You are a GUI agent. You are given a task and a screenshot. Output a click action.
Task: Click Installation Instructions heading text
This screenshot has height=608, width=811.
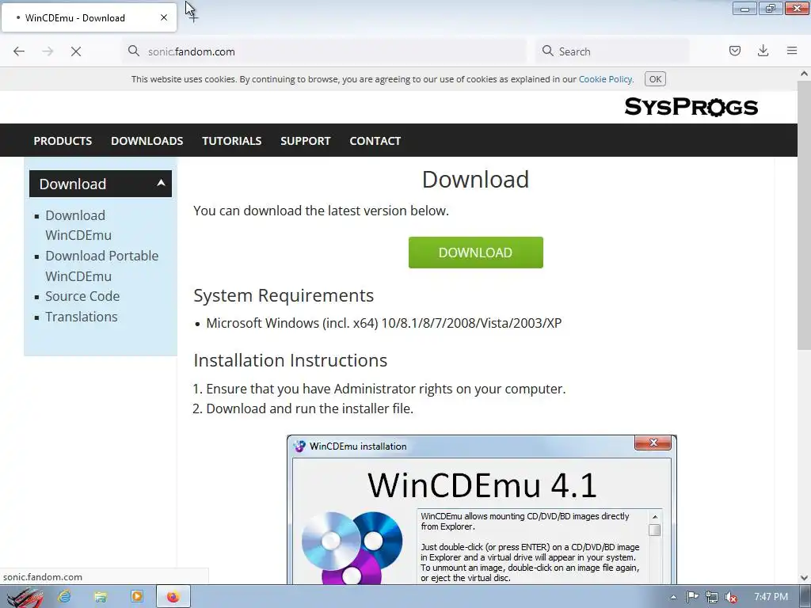tap(290, 360)
